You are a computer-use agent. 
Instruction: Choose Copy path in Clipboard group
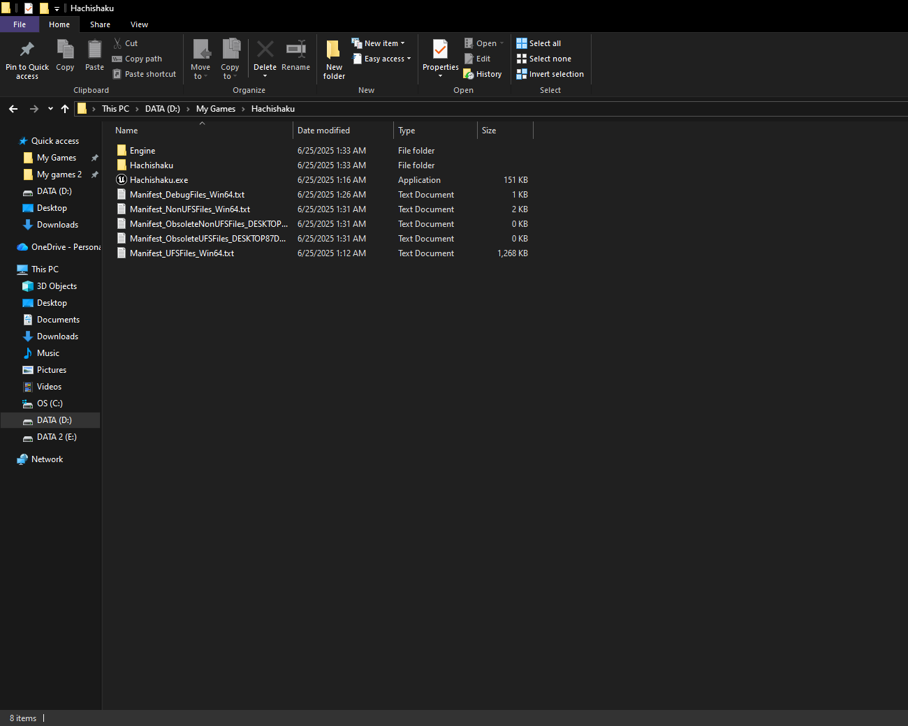[137, 59]
